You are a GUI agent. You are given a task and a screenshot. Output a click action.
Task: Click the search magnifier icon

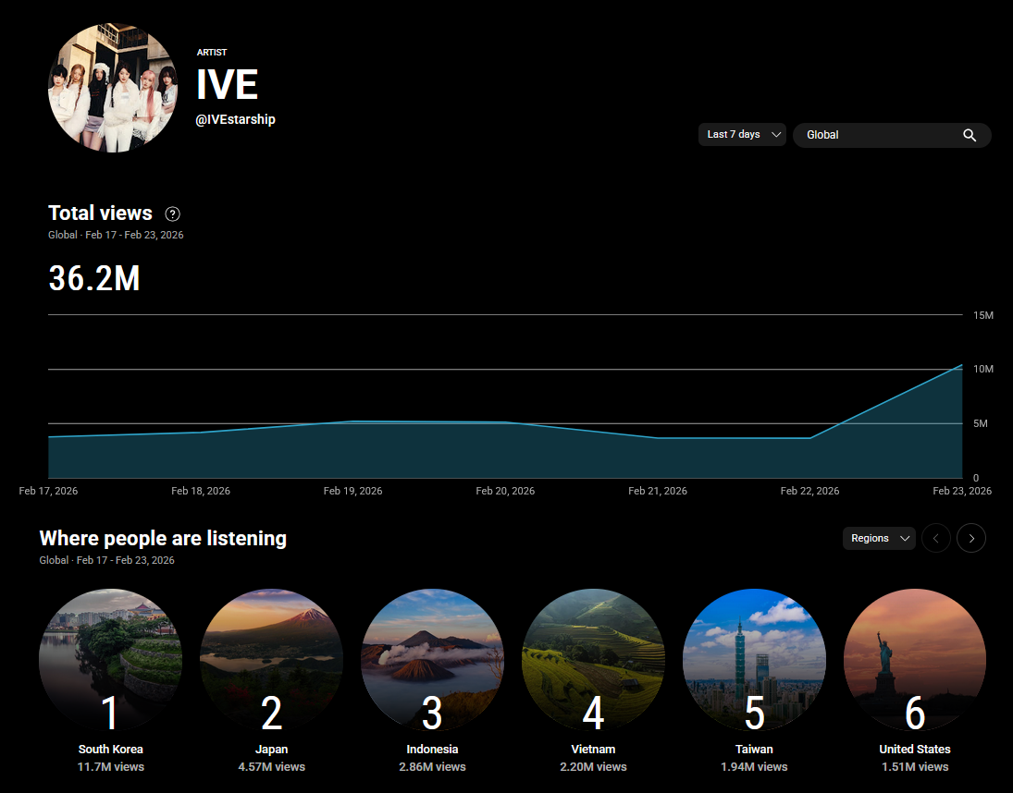point(970,135)
